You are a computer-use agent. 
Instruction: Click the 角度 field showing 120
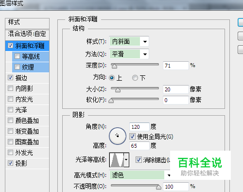[x=139, y=127]
